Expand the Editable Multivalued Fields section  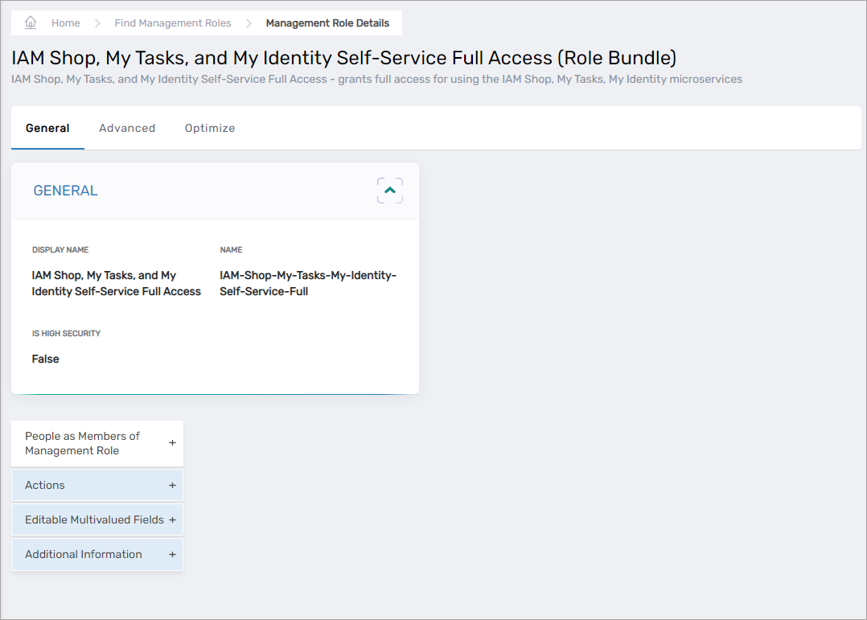point(97,519)
